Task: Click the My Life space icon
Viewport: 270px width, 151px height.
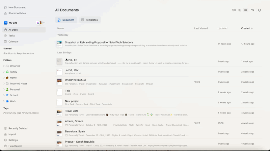Action: point(5,23)
